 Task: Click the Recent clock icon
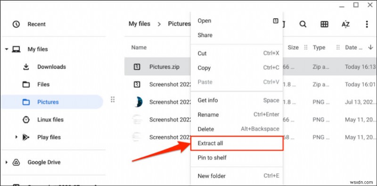tap(16, 24)
